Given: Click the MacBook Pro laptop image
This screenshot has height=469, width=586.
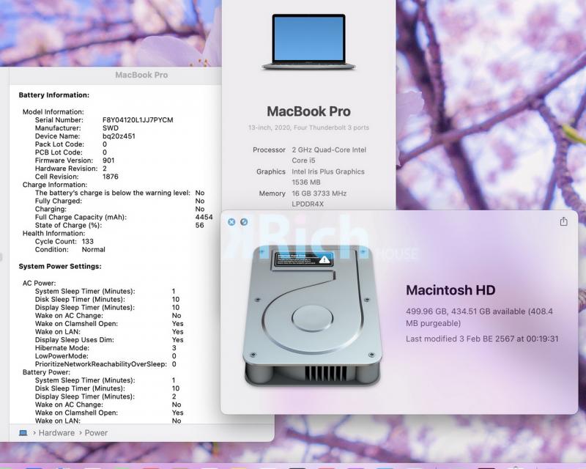Looking at the screenshot, I should (x=308, y=42).
